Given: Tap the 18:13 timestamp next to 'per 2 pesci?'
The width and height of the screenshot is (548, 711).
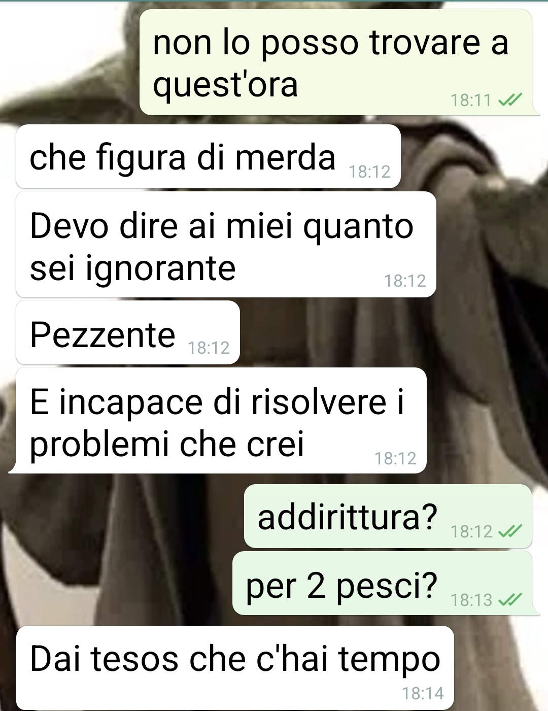Looking at the screenshot, I should 471,600.
